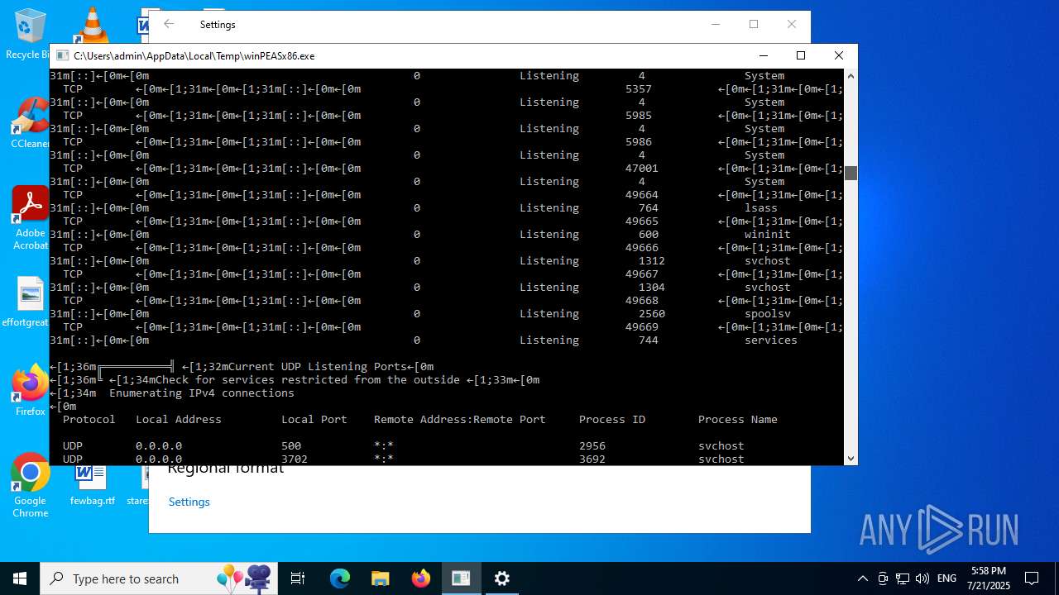
Task: Click the 'Remote Address:Remote Port' column header
Action: [460, 419]
